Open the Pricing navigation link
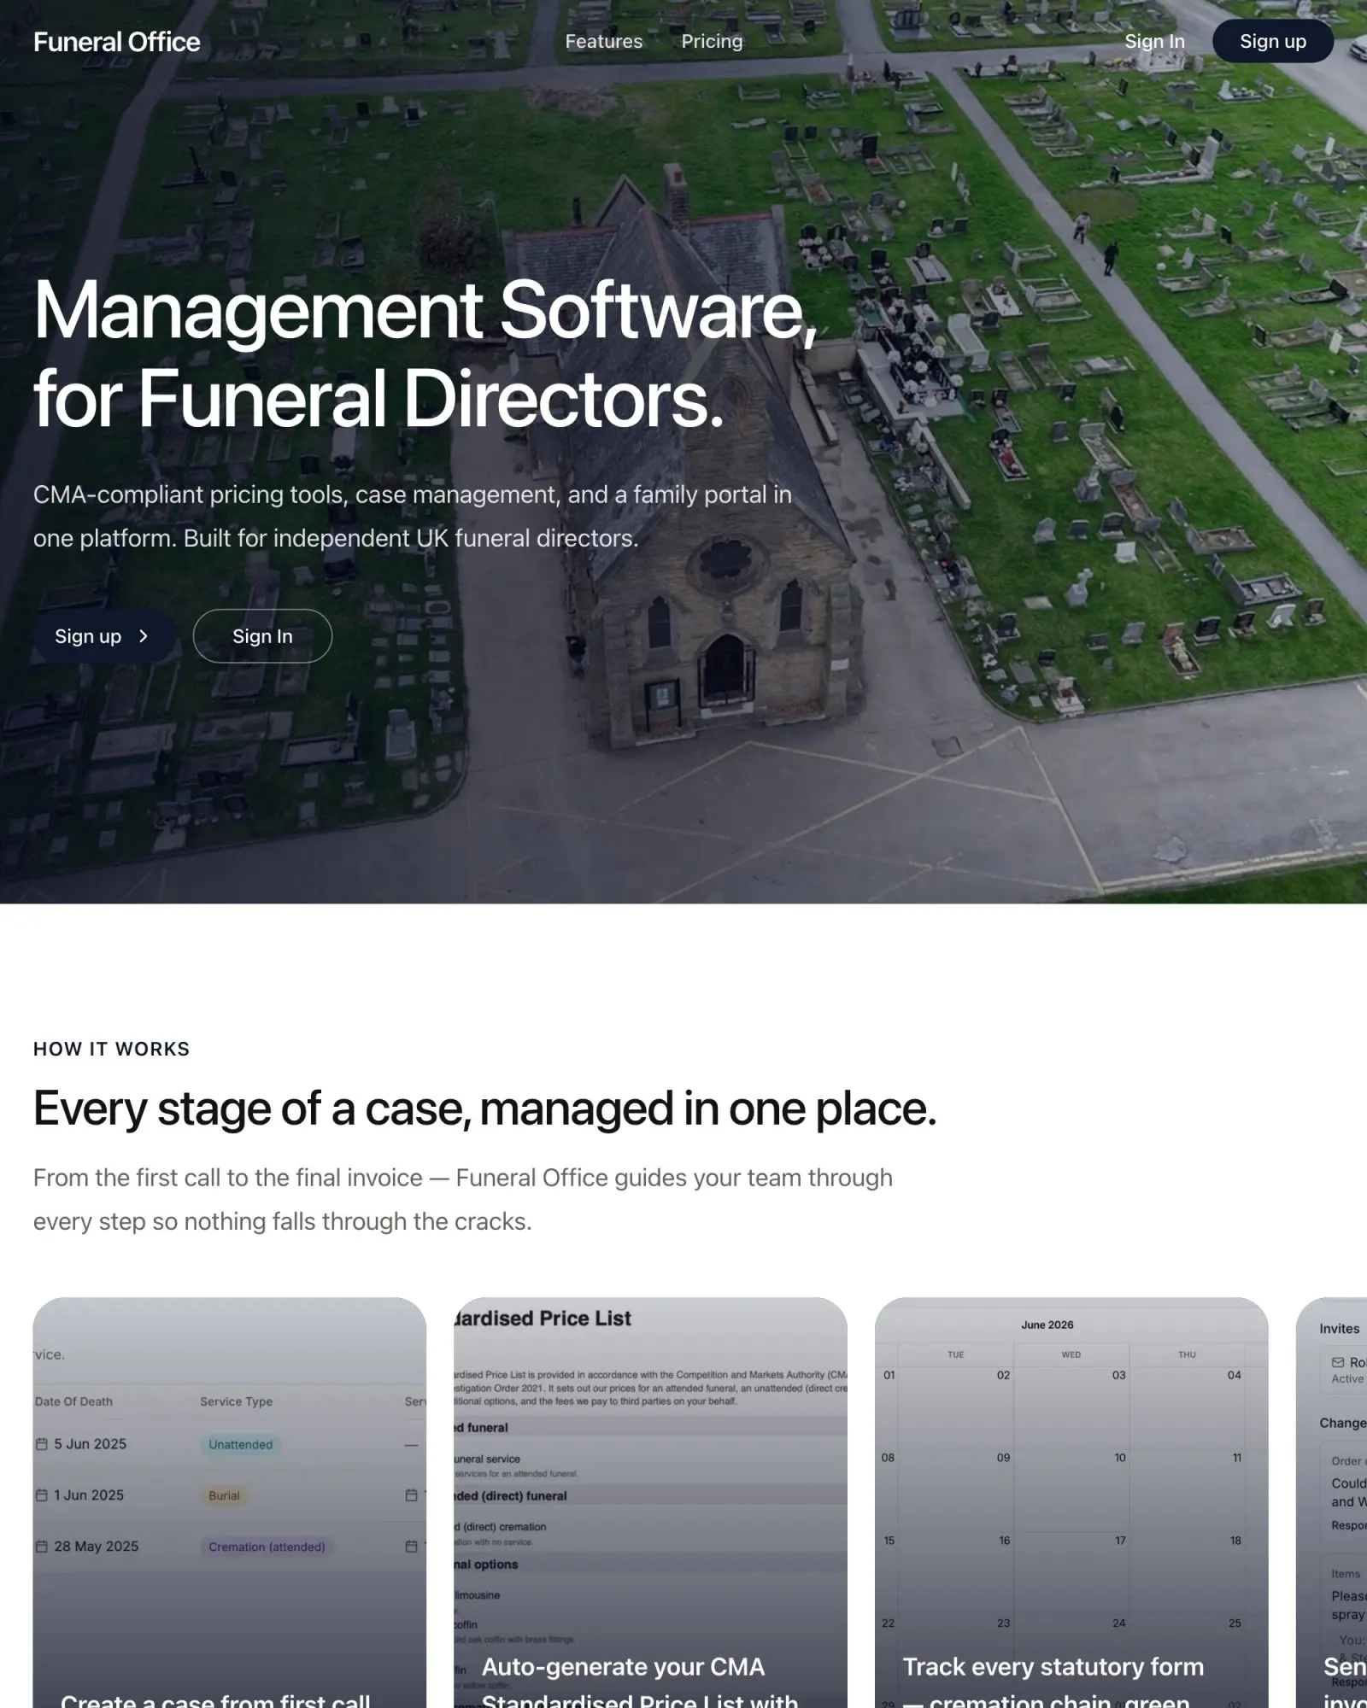This screenshot has height=1708, width=1367. [712, 41]
